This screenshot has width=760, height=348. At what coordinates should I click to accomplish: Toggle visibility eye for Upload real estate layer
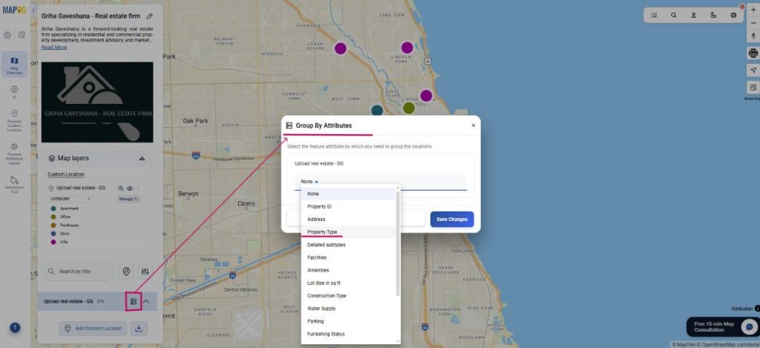click(130, 188)
